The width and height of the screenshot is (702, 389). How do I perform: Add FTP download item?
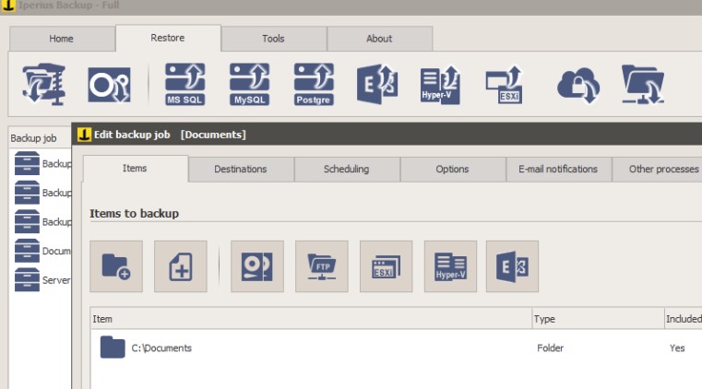[321, 266]
